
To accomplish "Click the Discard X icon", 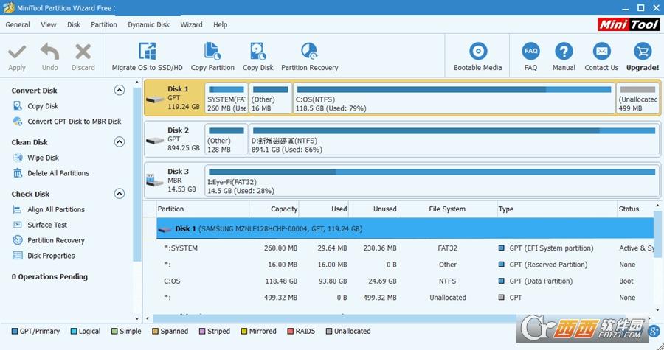I will coord(83,52).
